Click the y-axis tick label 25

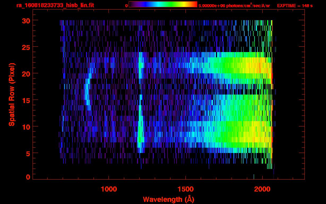click(25, 47)
